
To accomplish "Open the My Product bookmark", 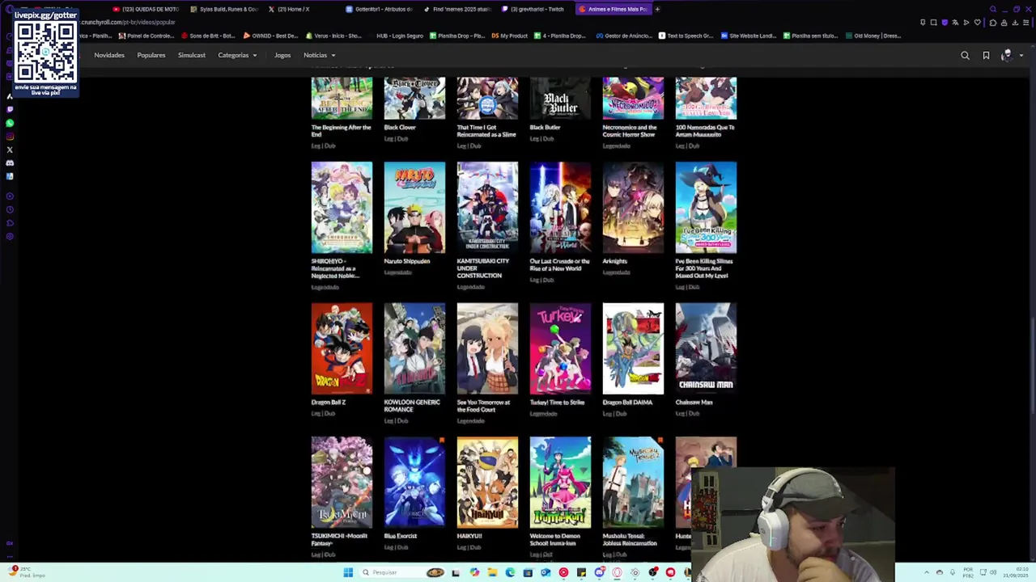I will pyautogui.click(x=510, y=36).
